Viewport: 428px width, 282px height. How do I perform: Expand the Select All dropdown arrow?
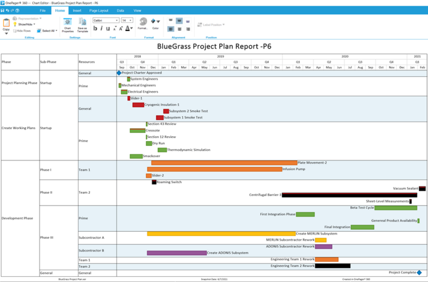point(57,31)
